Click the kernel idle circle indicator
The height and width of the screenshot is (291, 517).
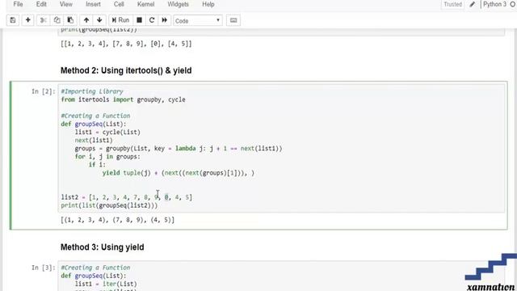pyautogui.click(x=513, y=4)
